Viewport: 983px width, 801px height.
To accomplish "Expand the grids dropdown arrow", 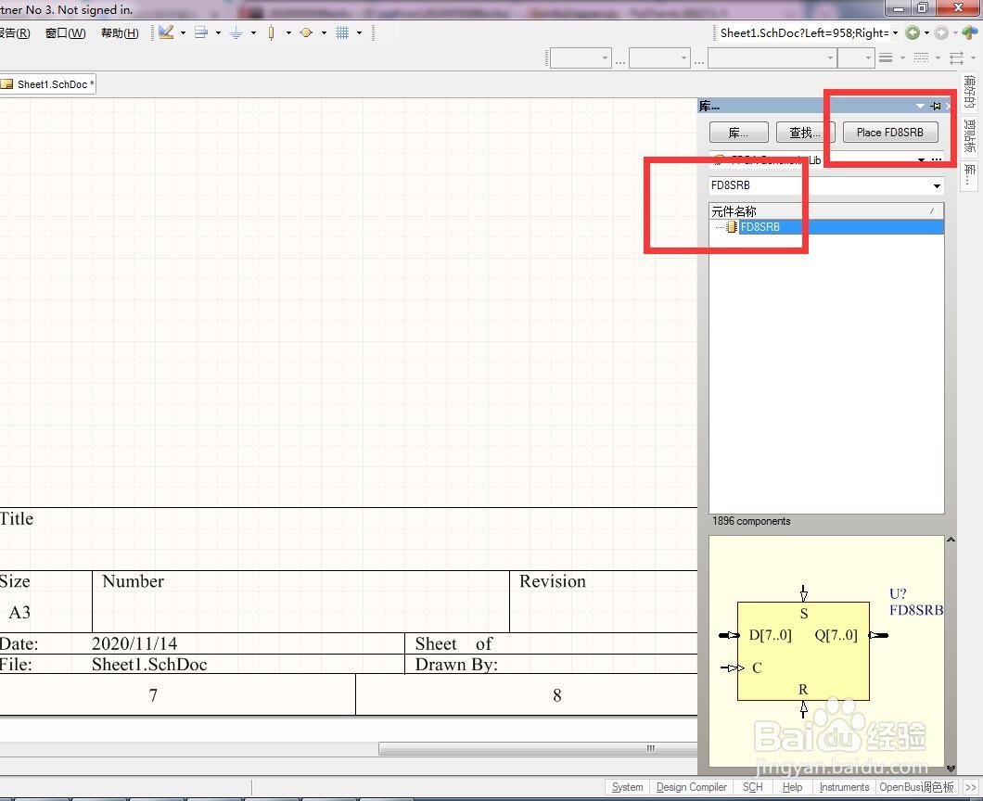I will tap(359, 32).
